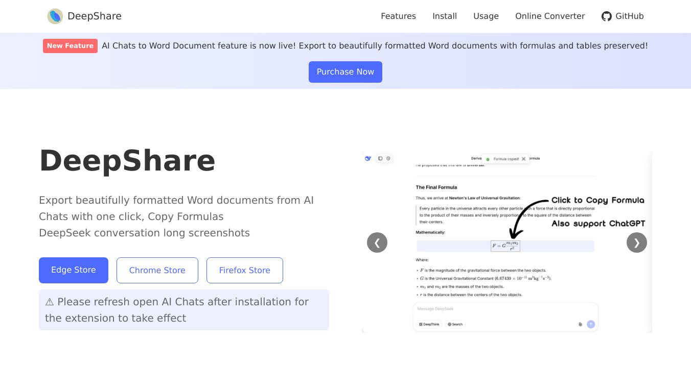The height and width of the screenshot is (388, 691).
Task: Click the Purchase Now button
Action: click(x=345, y=72)
